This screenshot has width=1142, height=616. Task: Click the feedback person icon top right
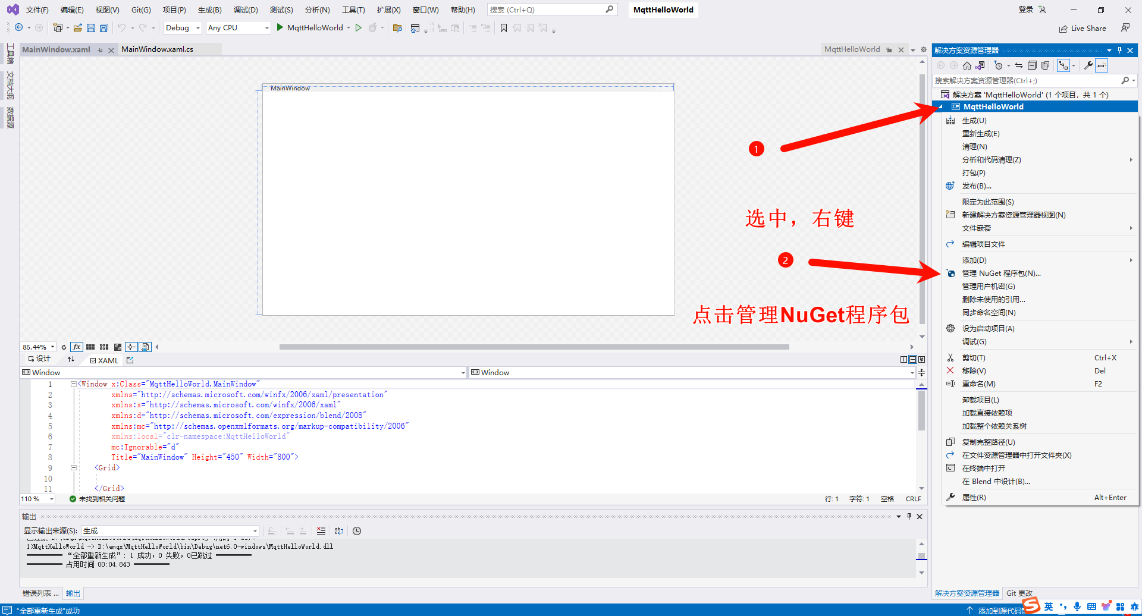pos(1125,27)
